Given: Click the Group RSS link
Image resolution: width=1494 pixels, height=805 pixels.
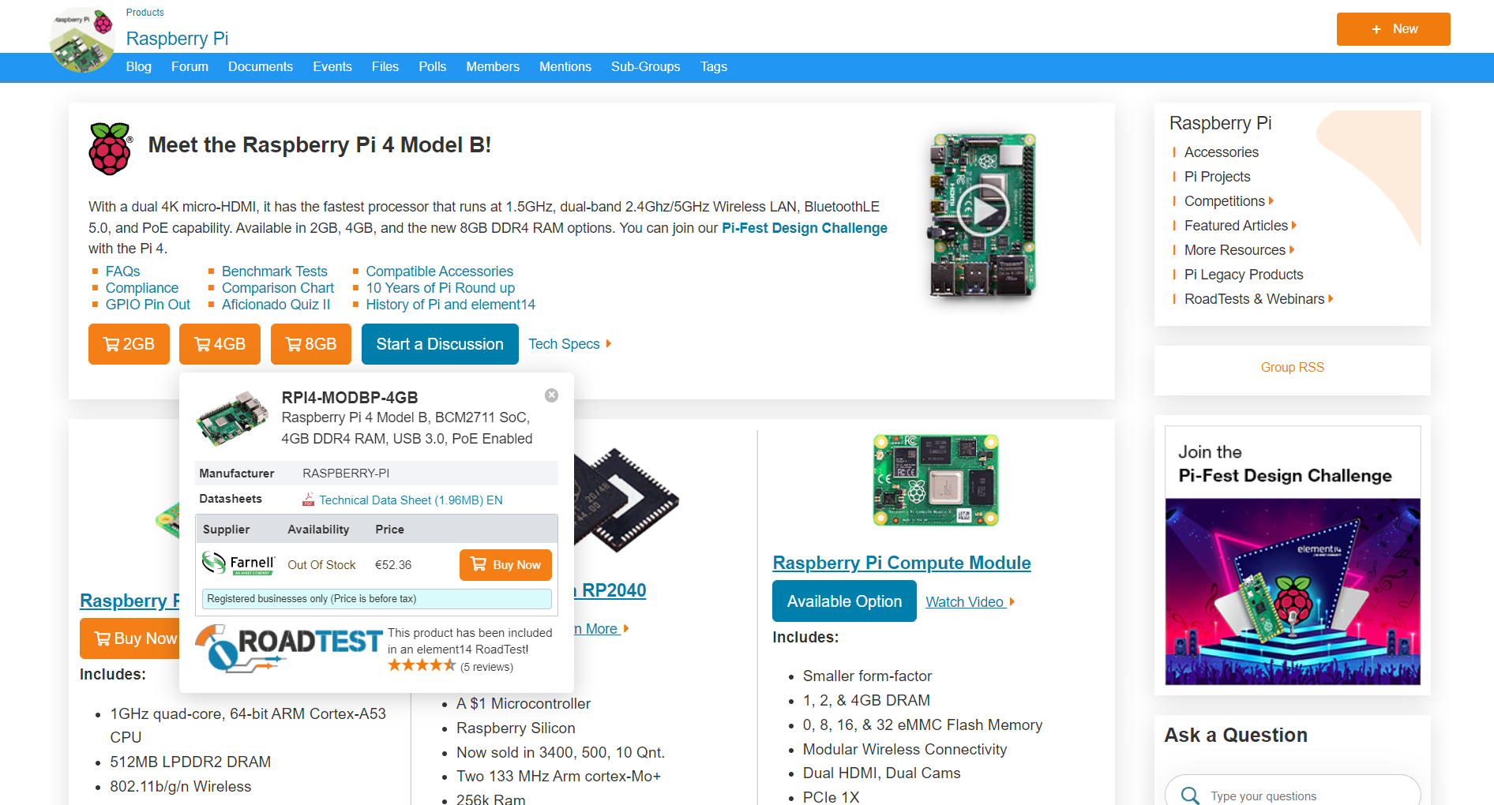Looking at the screenshot, I should coord(1292,368).
